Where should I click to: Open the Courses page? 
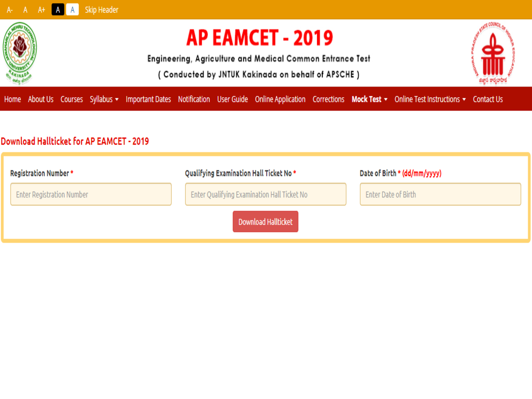coord(72,99)
